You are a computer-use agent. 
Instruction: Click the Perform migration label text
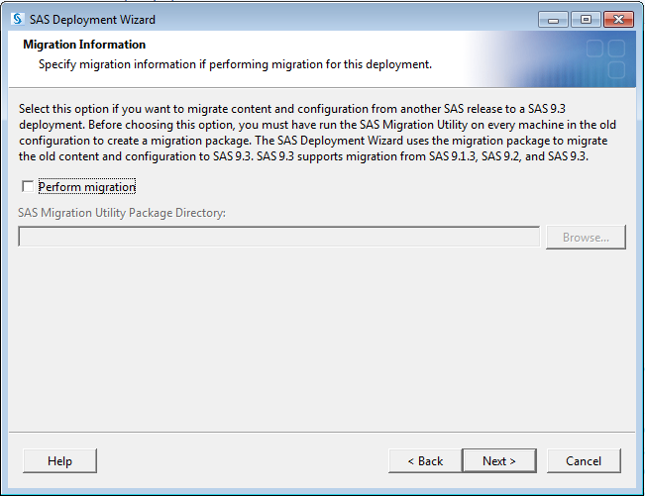click(x=86, y=187)
